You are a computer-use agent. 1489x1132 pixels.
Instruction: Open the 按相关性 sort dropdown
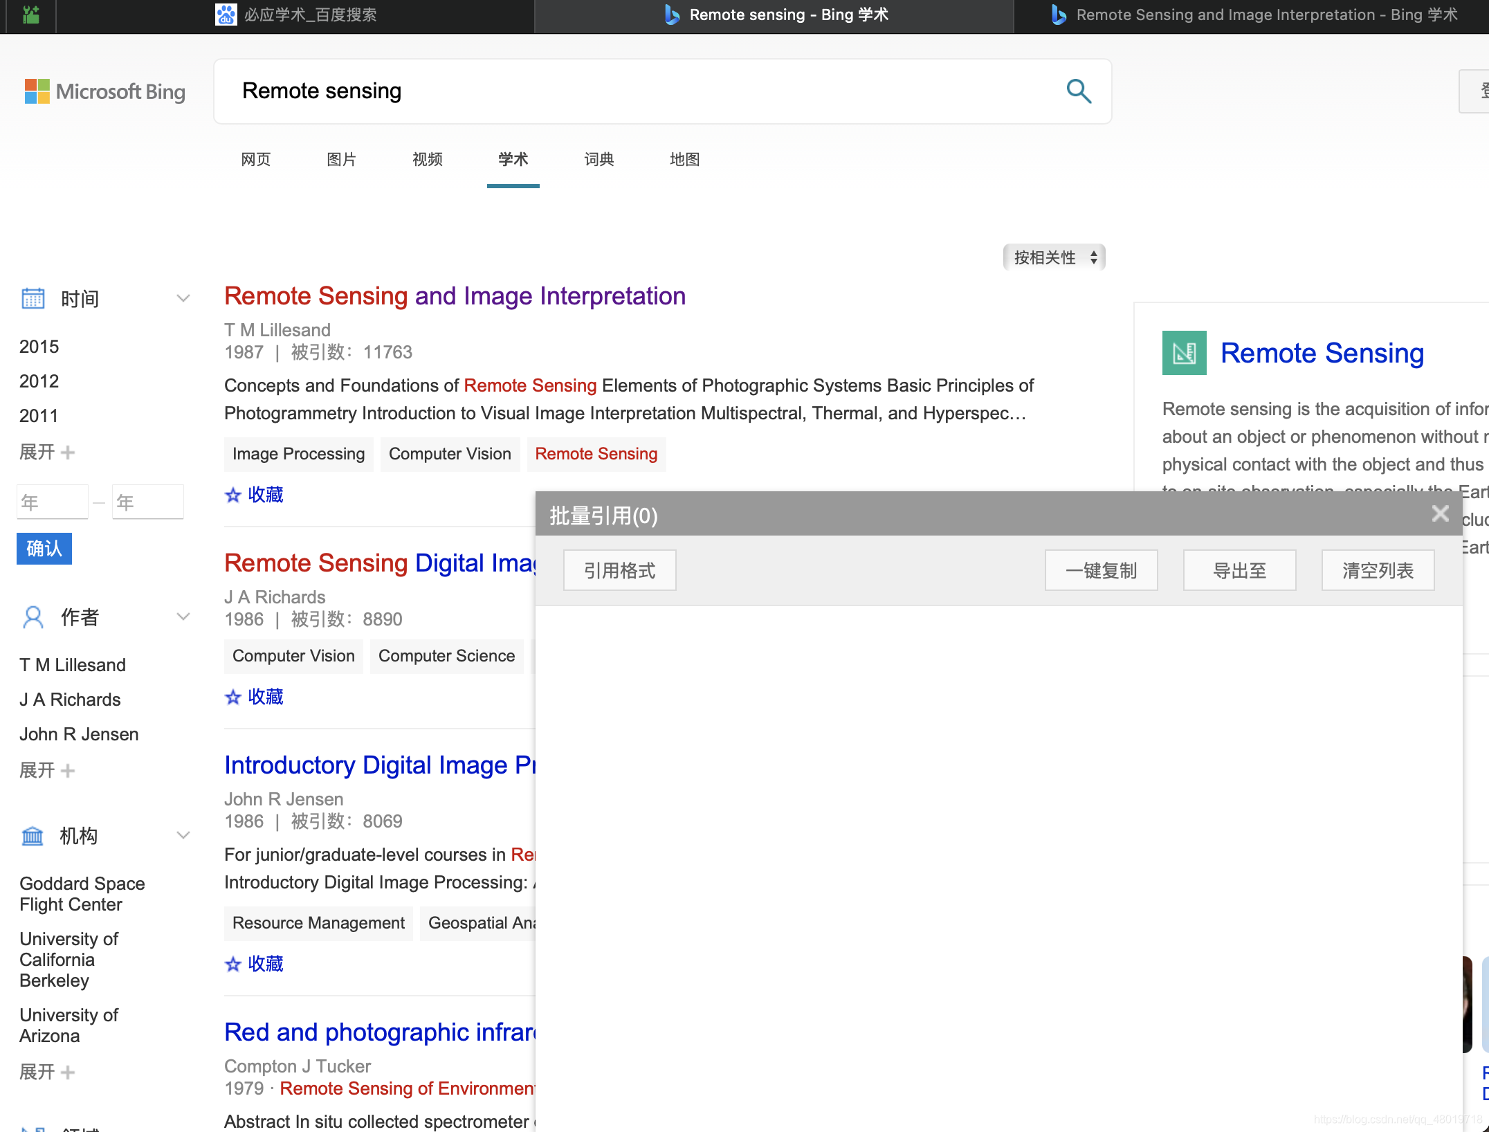click(x=1054, y=257)
